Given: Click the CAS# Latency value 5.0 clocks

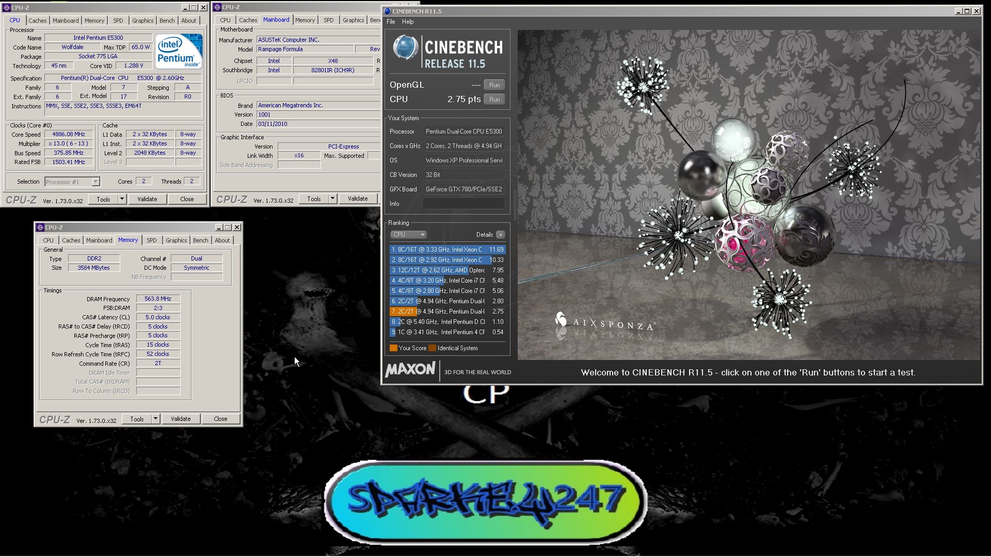Looking at the screenshot, I should coord(158,317).
